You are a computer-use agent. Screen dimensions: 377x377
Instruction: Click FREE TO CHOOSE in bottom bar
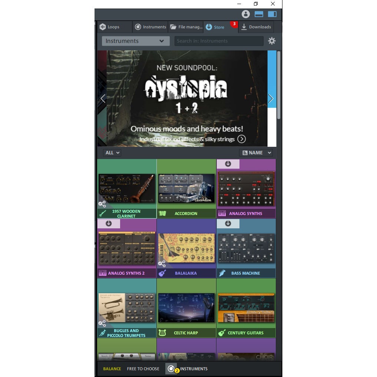coord(143,369)
